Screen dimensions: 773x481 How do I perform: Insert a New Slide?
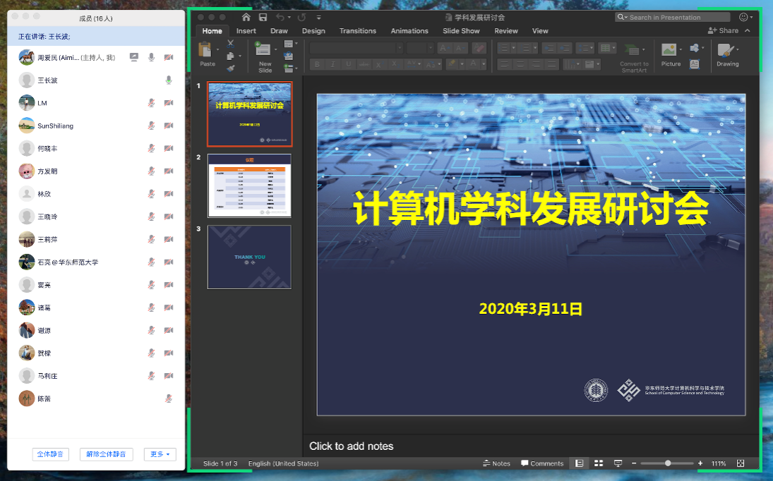pos(265,51)
